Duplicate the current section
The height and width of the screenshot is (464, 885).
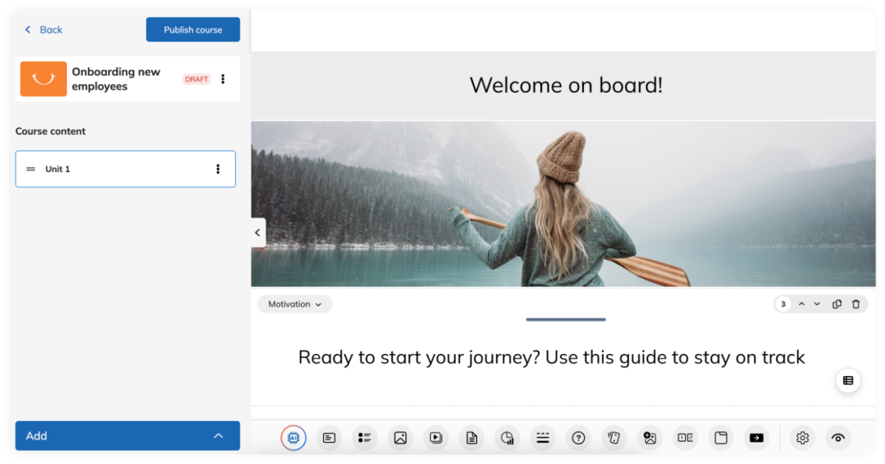(x=837, y=304)
